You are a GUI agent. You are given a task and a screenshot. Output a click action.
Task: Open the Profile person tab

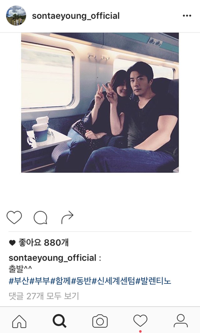[x=181, y=321]
